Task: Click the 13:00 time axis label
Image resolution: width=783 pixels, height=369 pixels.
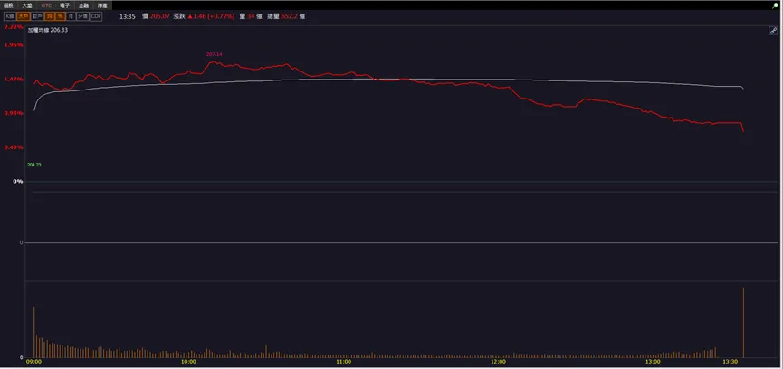Action: [x=653, y=362]
